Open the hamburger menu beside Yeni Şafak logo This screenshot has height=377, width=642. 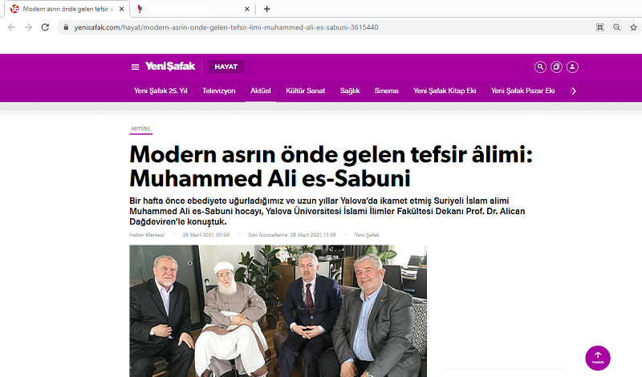135,67
